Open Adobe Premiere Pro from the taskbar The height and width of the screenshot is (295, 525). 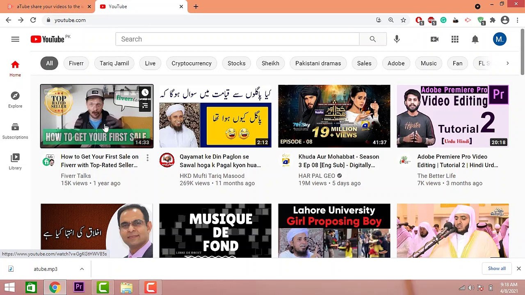tap(79, 288)
